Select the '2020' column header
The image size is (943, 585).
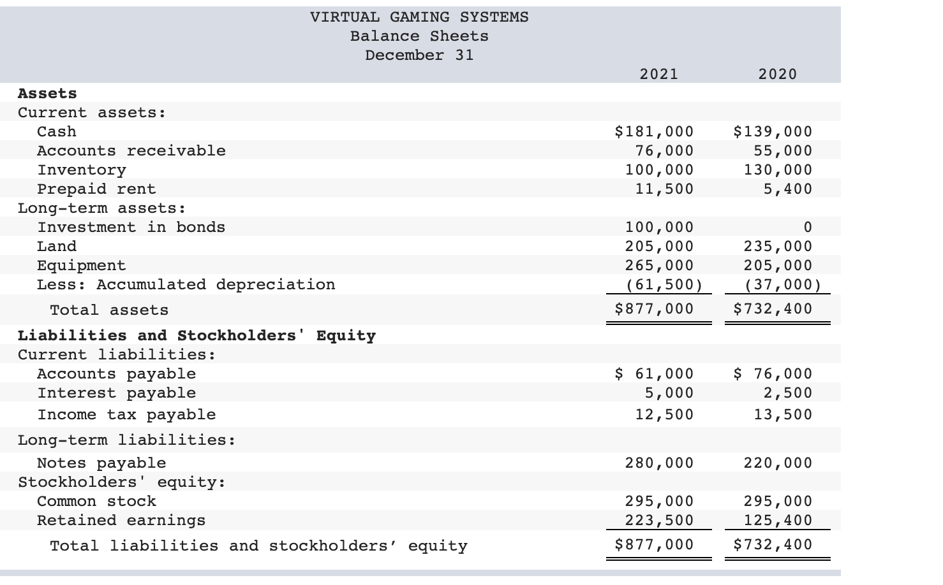(778, 74)
